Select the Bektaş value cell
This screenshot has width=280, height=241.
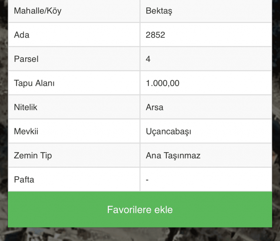pos(206,11)
